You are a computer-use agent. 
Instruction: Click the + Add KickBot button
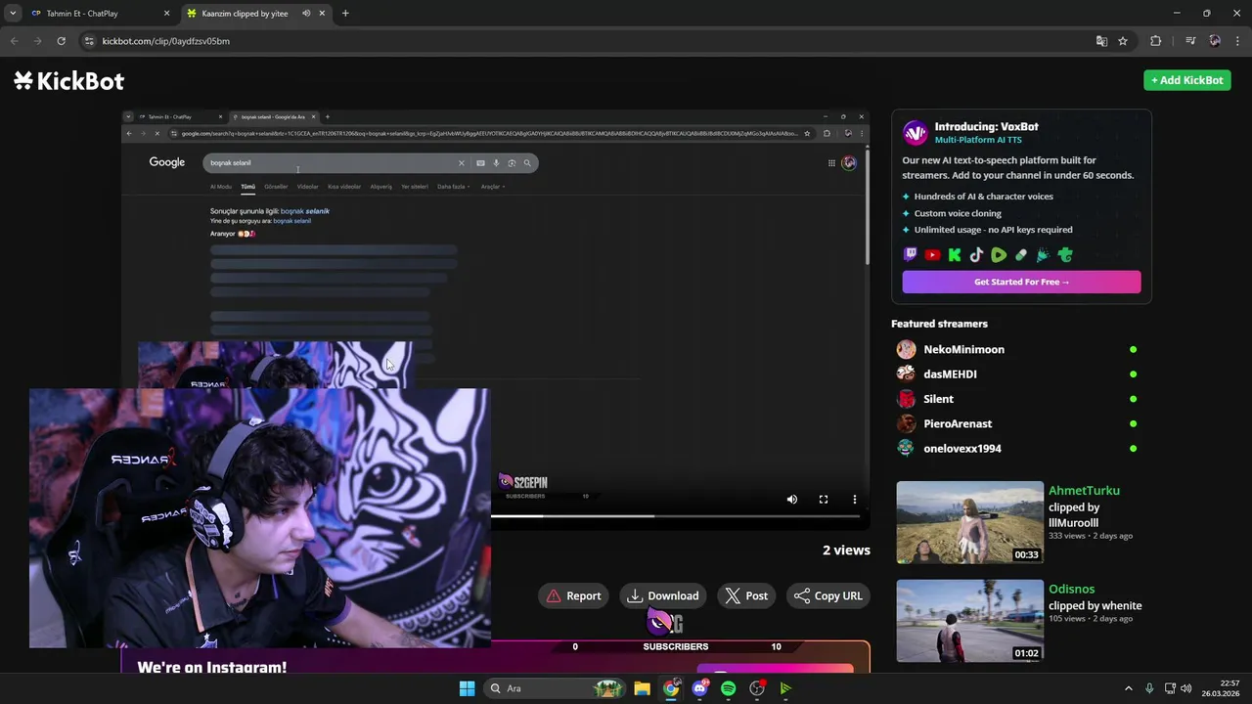coord(1187,80)
